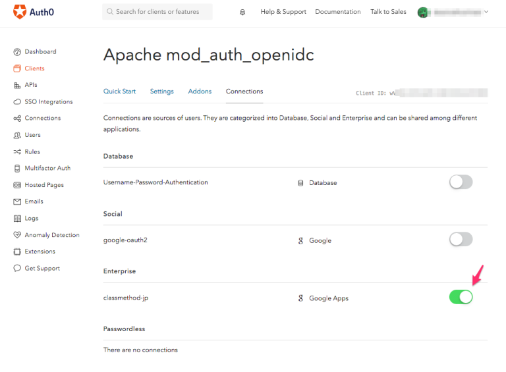This screenshot has height=372, width=506.
Task: Open Multifactor Auth phone icon
Action: point(17,169)
